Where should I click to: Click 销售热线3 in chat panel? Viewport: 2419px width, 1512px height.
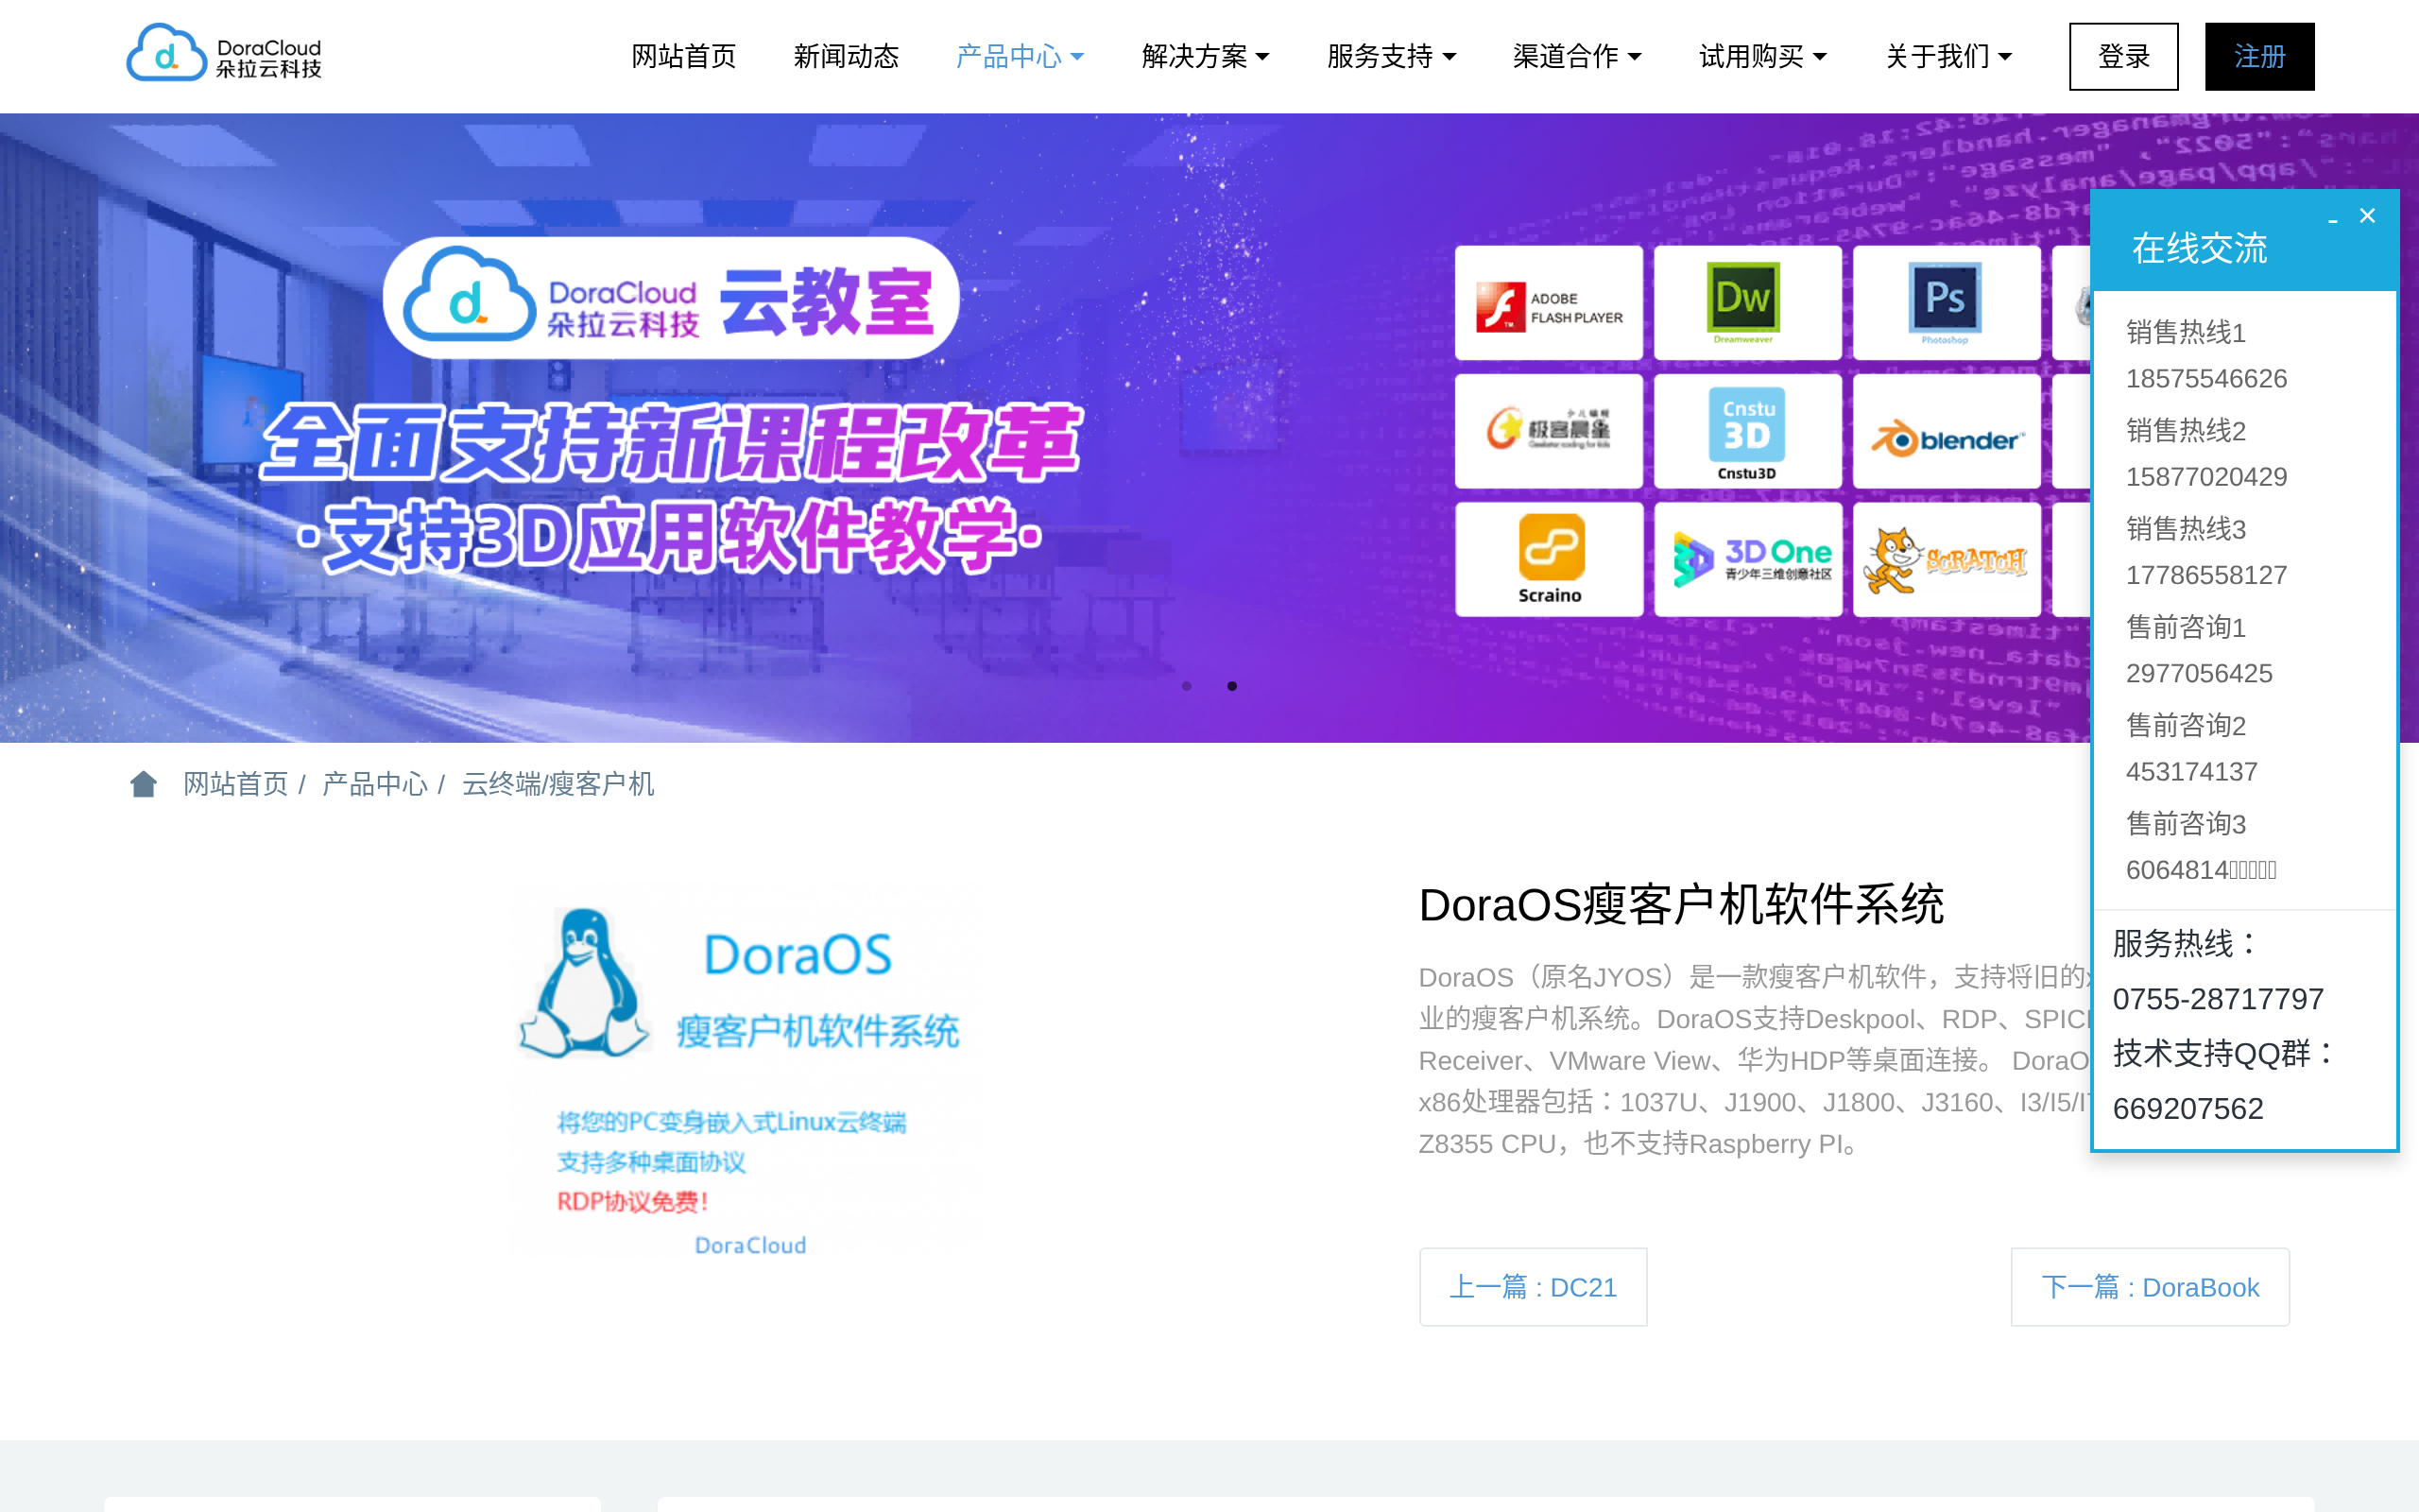point(2187,528)
